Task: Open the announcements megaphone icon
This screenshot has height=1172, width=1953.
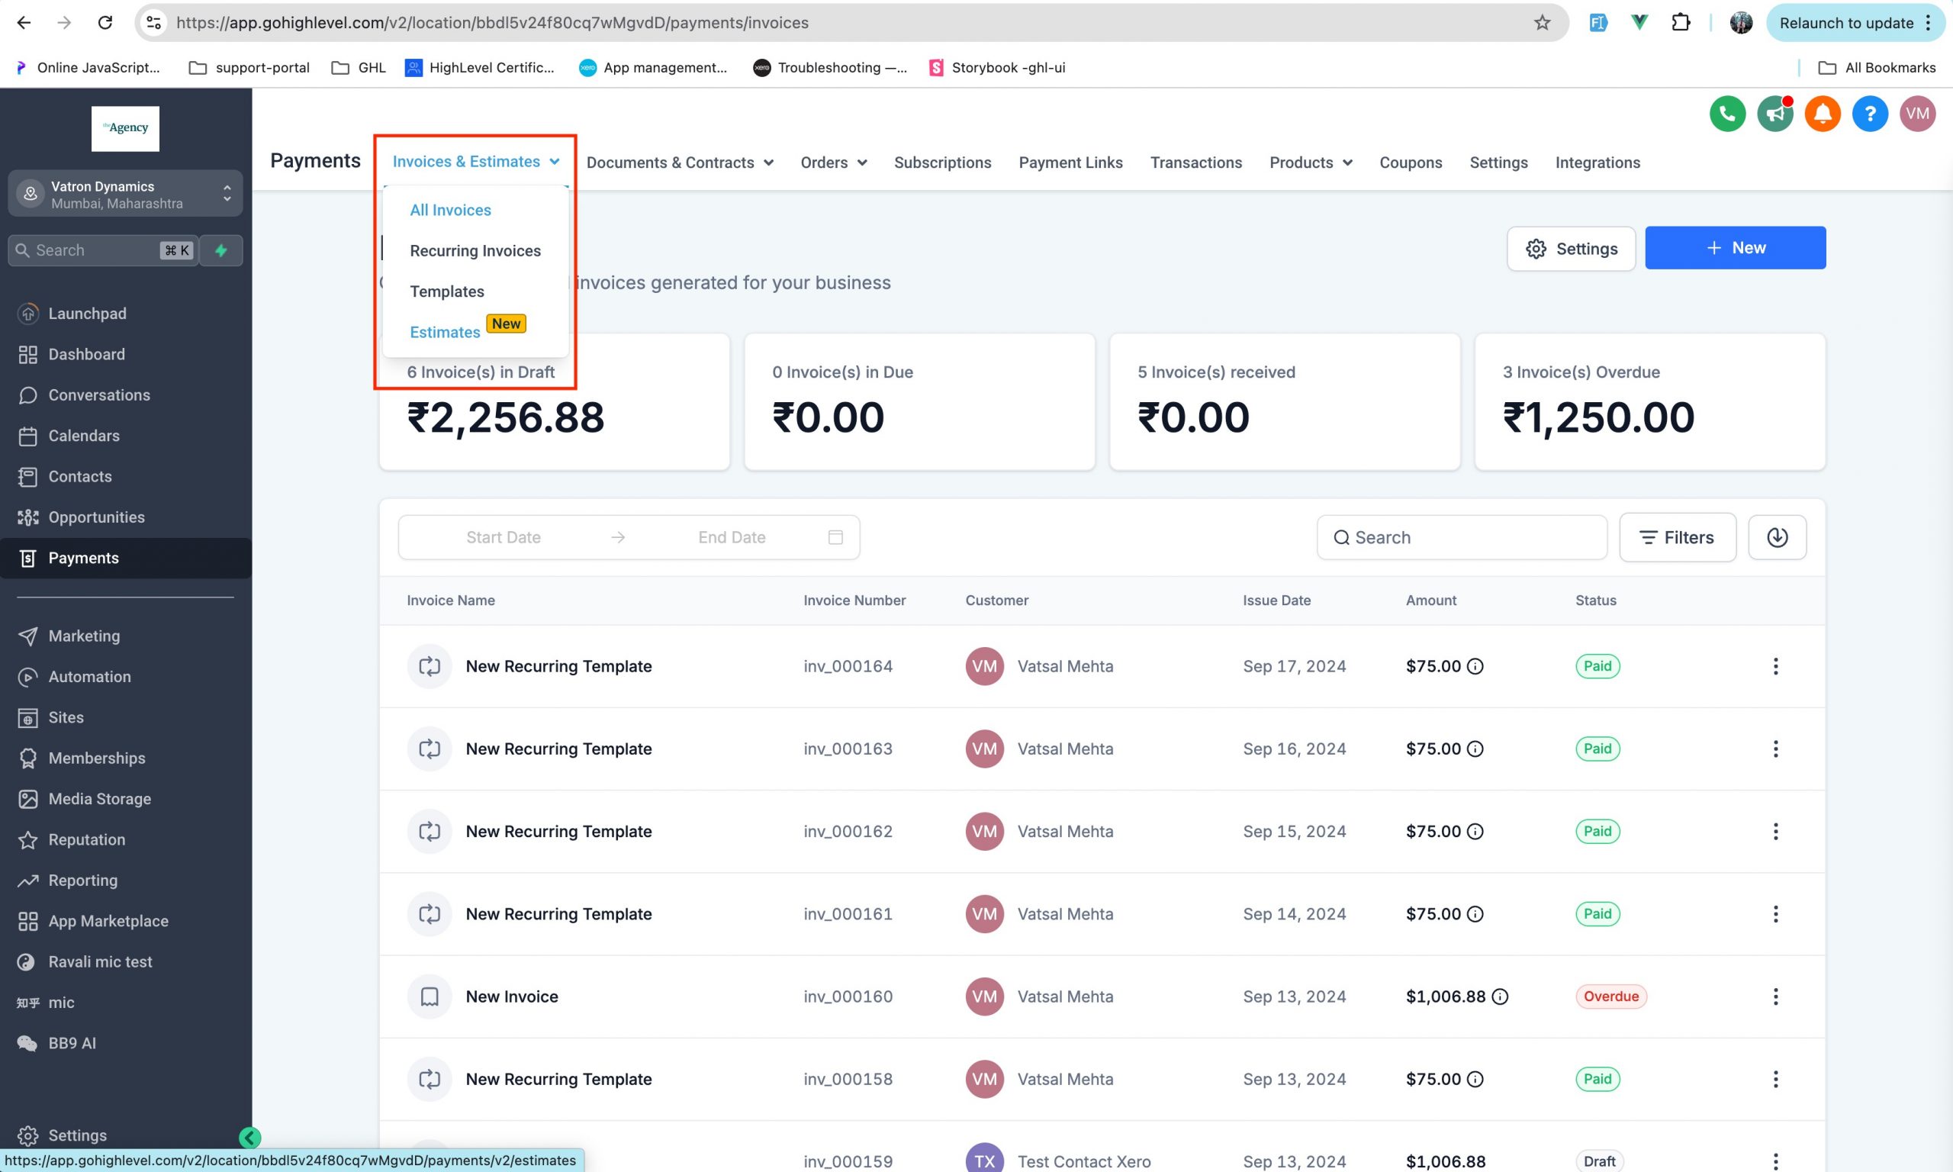Action: coord(1774,114)
